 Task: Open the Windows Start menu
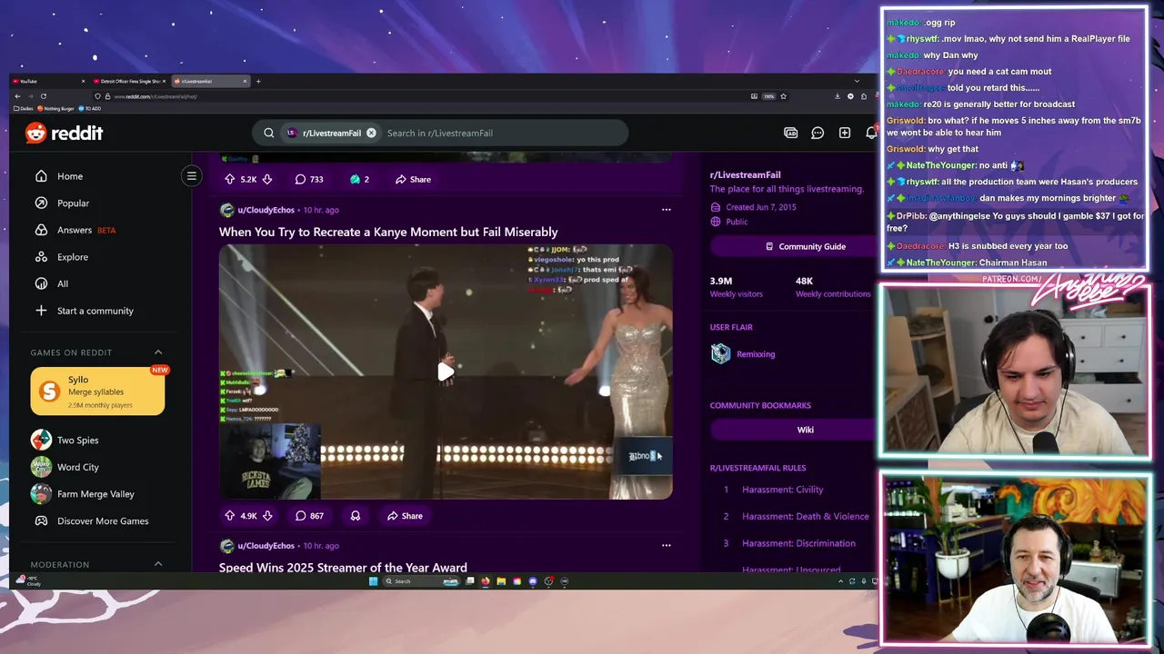(x=373, y=581)
